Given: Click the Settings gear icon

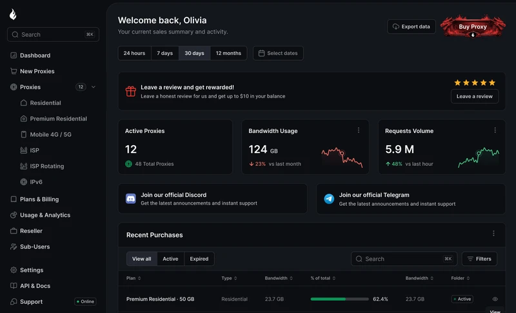Looking at the screenshot, I should (14, 270).
